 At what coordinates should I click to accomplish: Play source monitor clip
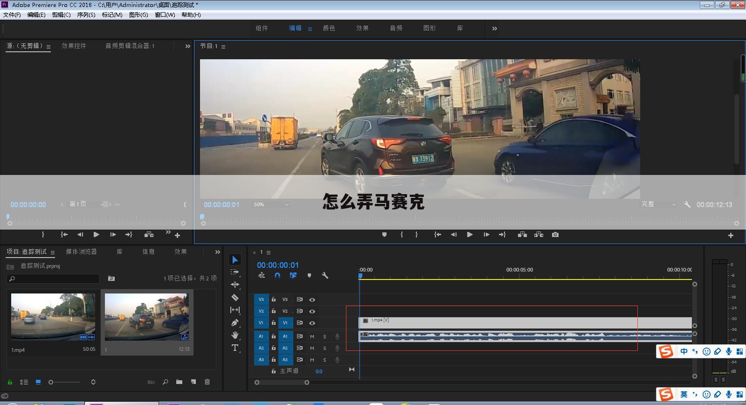click(x=96, y=235)
